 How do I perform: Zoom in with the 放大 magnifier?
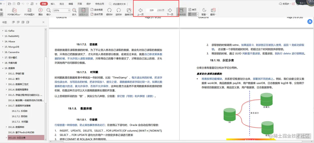pos(74,12)
